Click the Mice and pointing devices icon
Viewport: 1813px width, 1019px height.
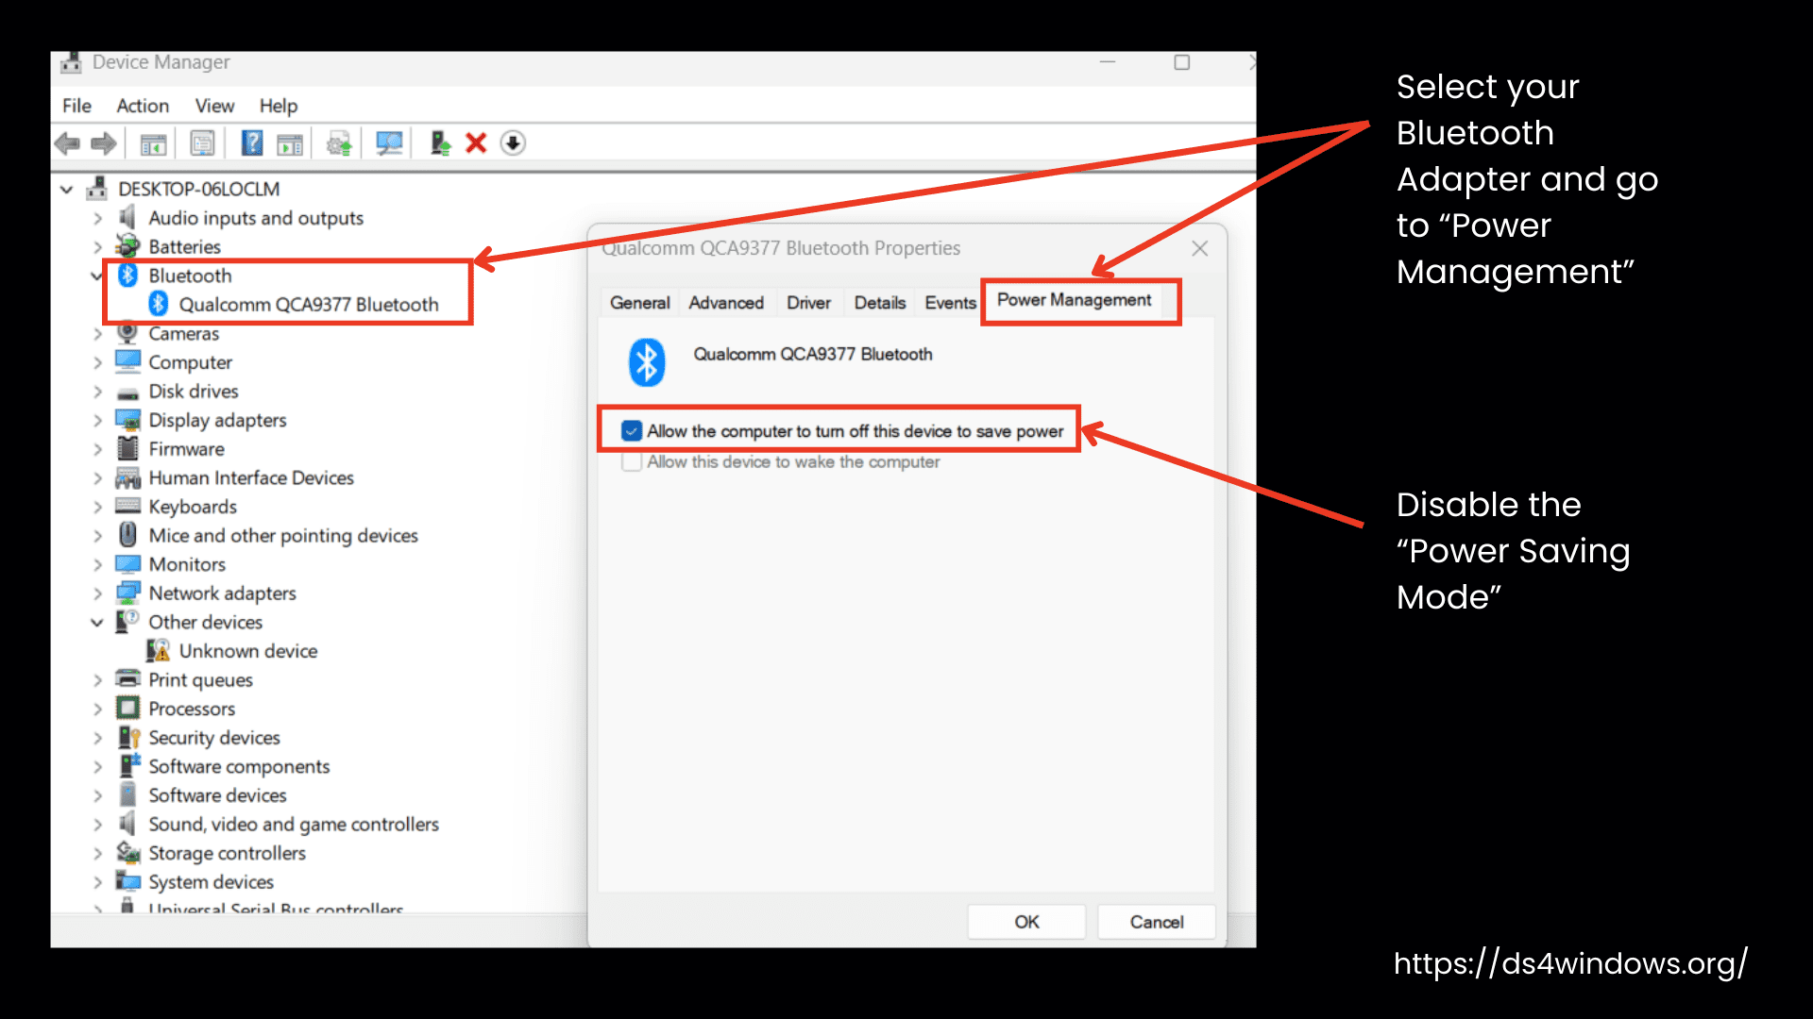(x=127, y=535)
